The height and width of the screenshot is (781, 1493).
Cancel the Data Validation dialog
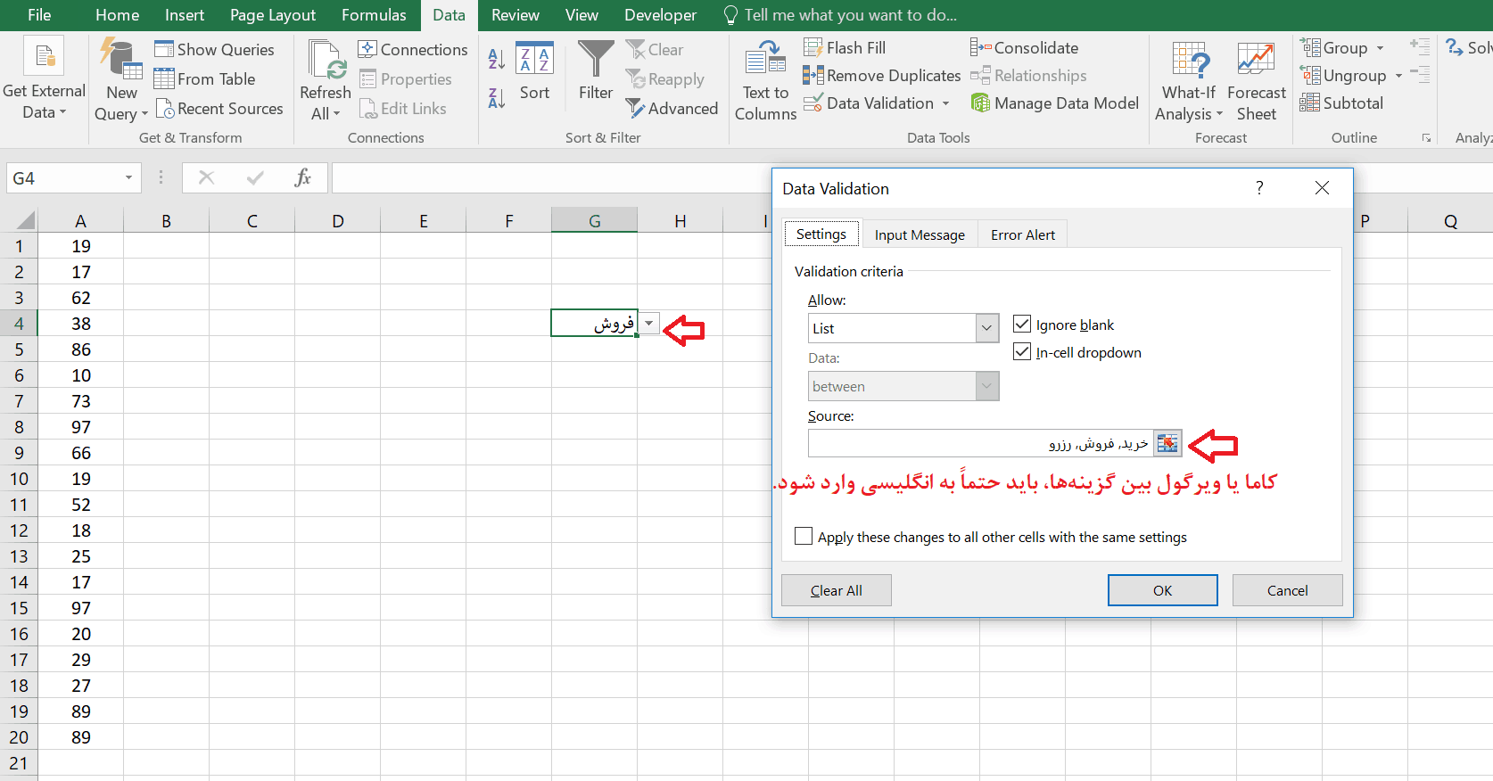click(x=1287, y=590)
